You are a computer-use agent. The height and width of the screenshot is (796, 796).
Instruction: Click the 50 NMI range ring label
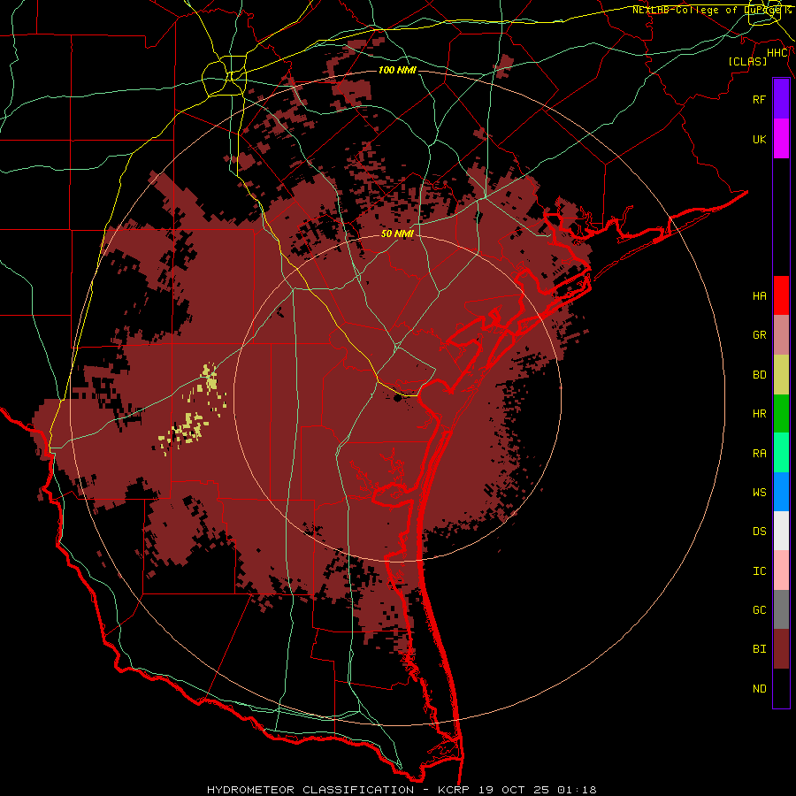pyautogui.click(x=397, y=233)
